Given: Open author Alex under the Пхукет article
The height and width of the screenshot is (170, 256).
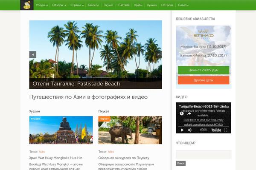Looking at the screenshot, I should coord(111,152).
